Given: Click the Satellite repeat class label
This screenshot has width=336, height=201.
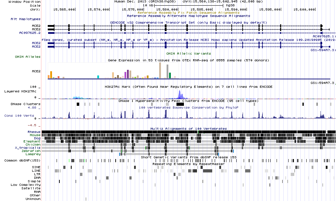Looking at the screenshot, I should pos(31,188).
